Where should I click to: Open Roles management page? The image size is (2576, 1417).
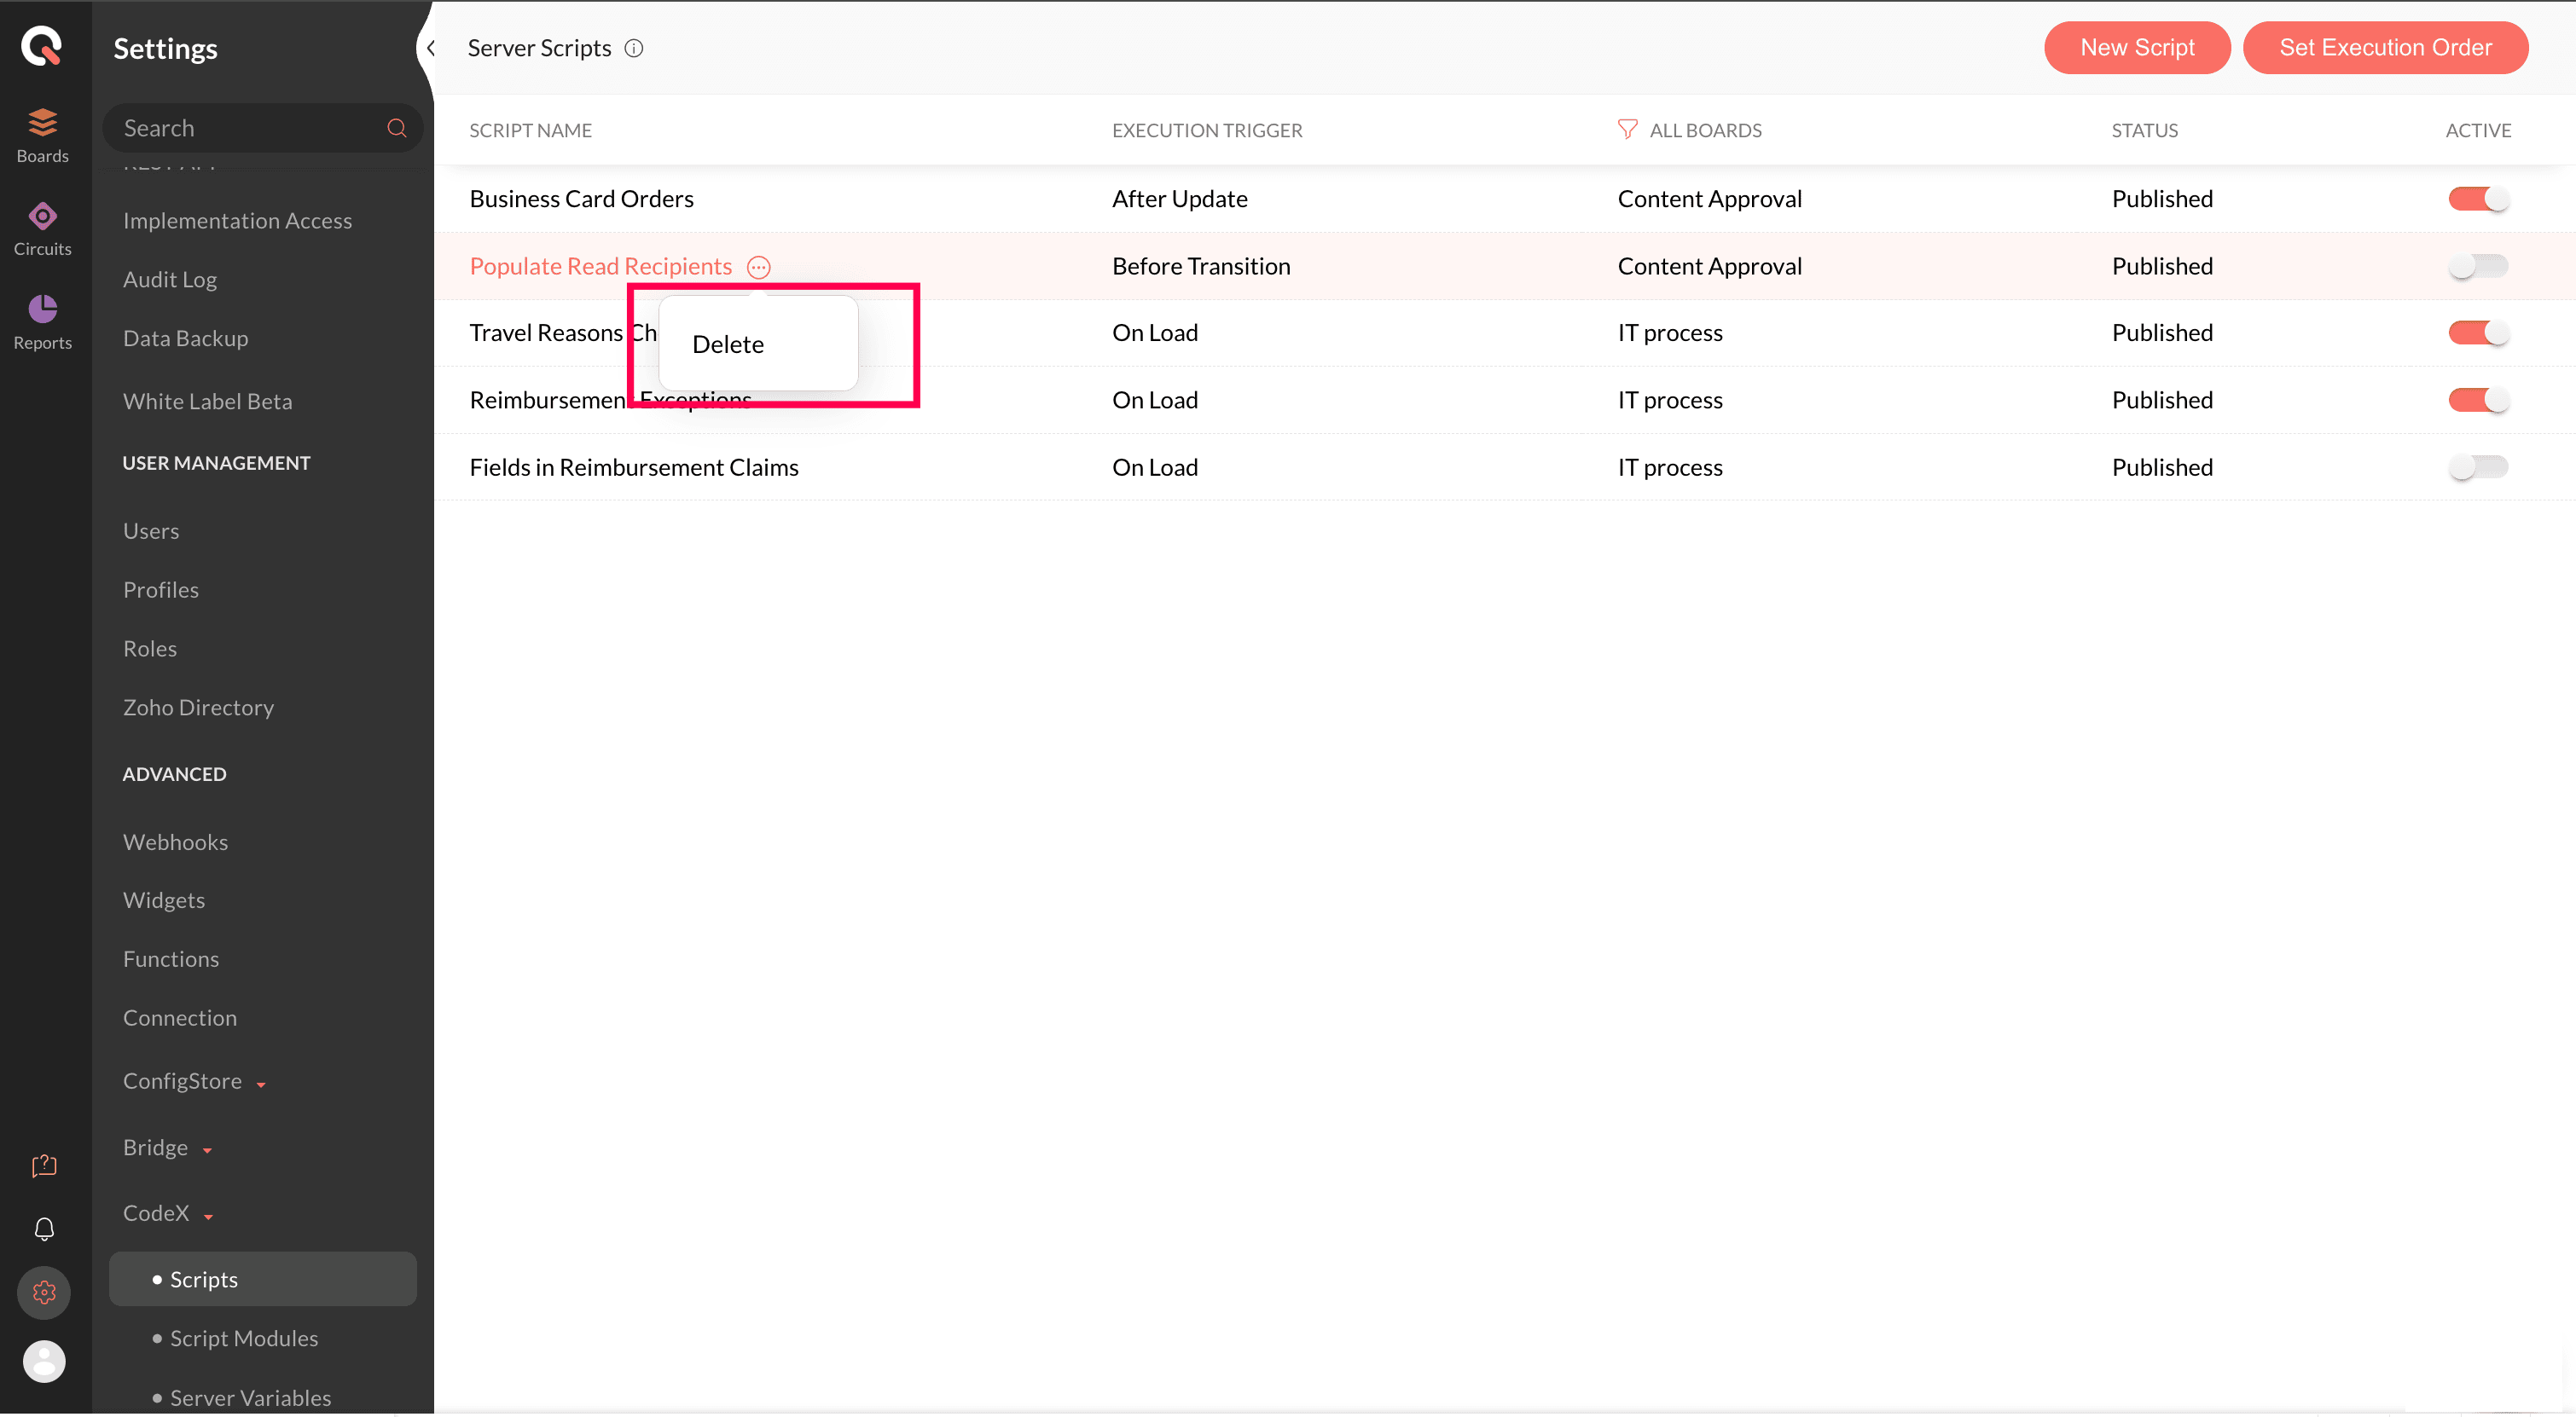point(149,649)
